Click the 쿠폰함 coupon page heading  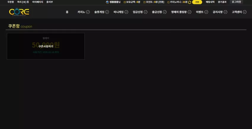coord(20,26)
